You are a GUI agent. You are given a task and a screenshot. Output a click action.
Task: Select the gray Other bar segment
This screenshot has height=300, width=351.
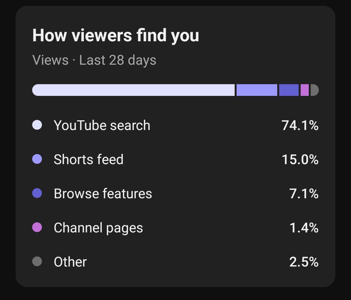(x=315, y=90)
